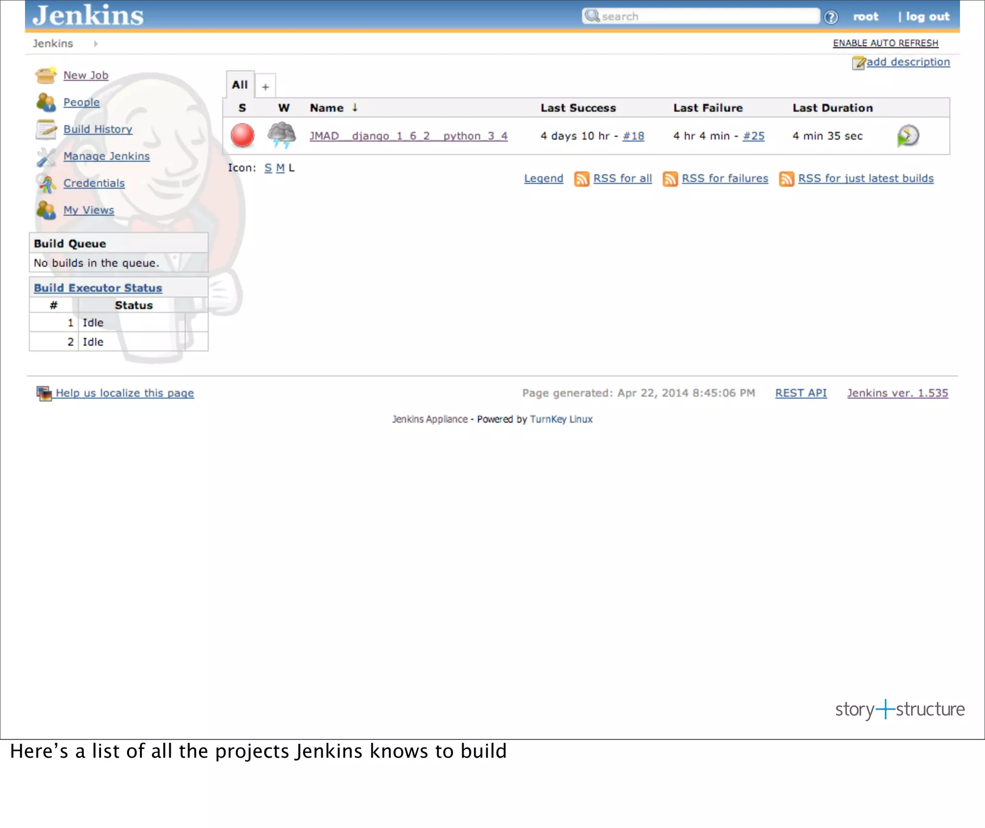
Task: Click the RSS for all feed icon
Action: (581, 179)
